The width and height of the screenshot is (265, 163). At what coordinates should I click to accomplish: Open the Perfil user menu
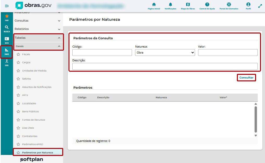point(248,6)
